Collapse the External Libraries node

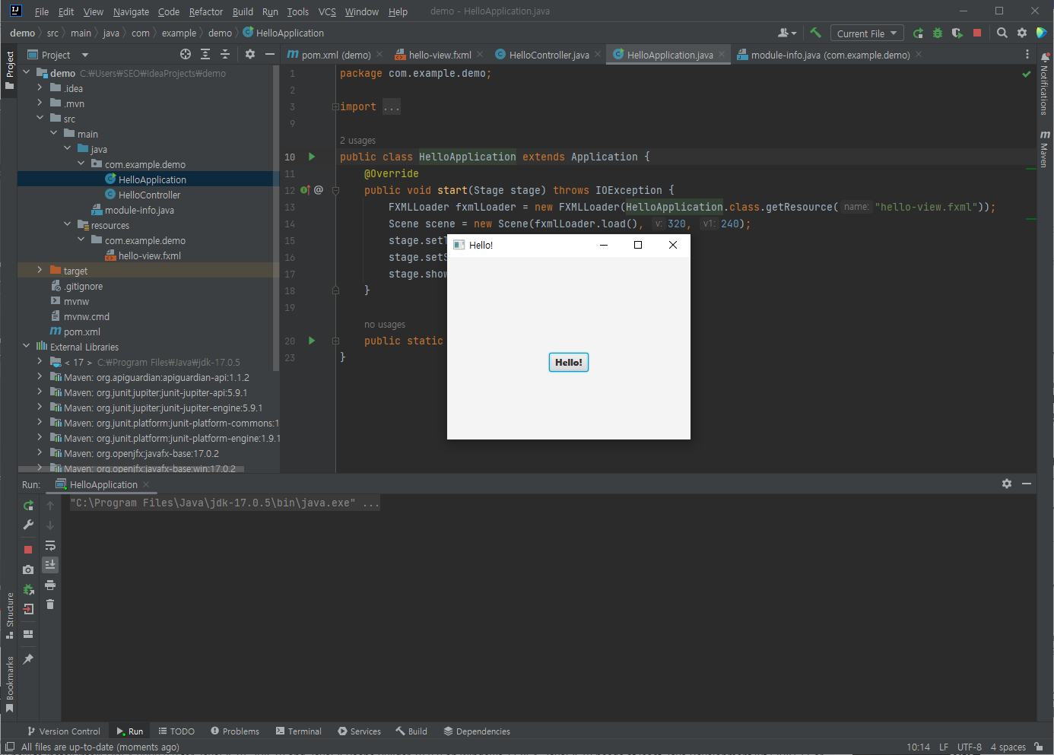pos(26,347)
